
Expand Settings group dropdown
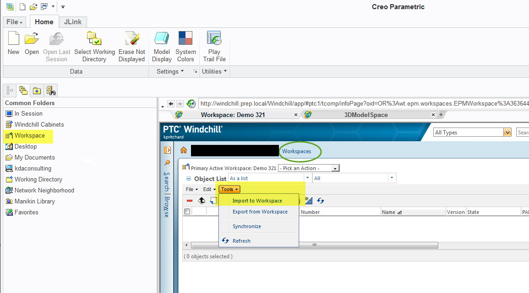(x=170, y=71)
